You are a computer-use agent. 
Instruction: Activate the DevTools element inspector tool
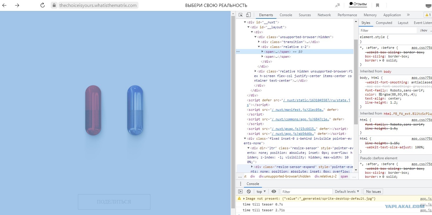(241, 15)
